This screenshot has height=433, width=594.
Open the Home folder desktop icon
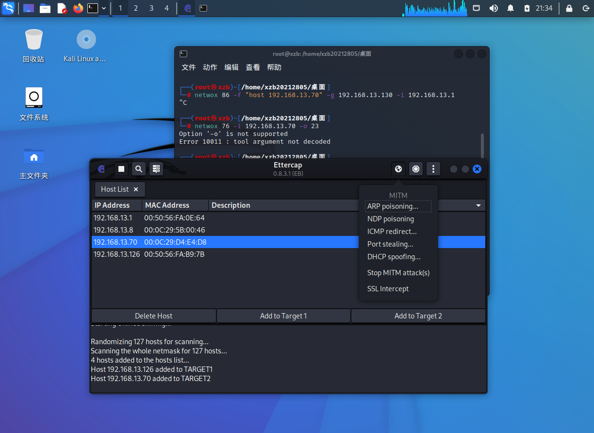(33, 163)
